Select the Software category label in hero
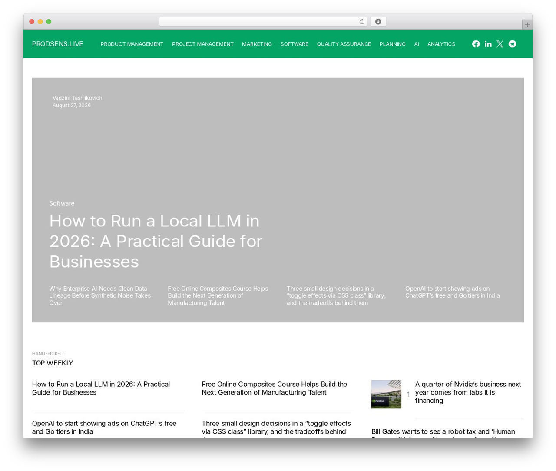The width and height of the screenshot is (556, 471). click(62, 203)
